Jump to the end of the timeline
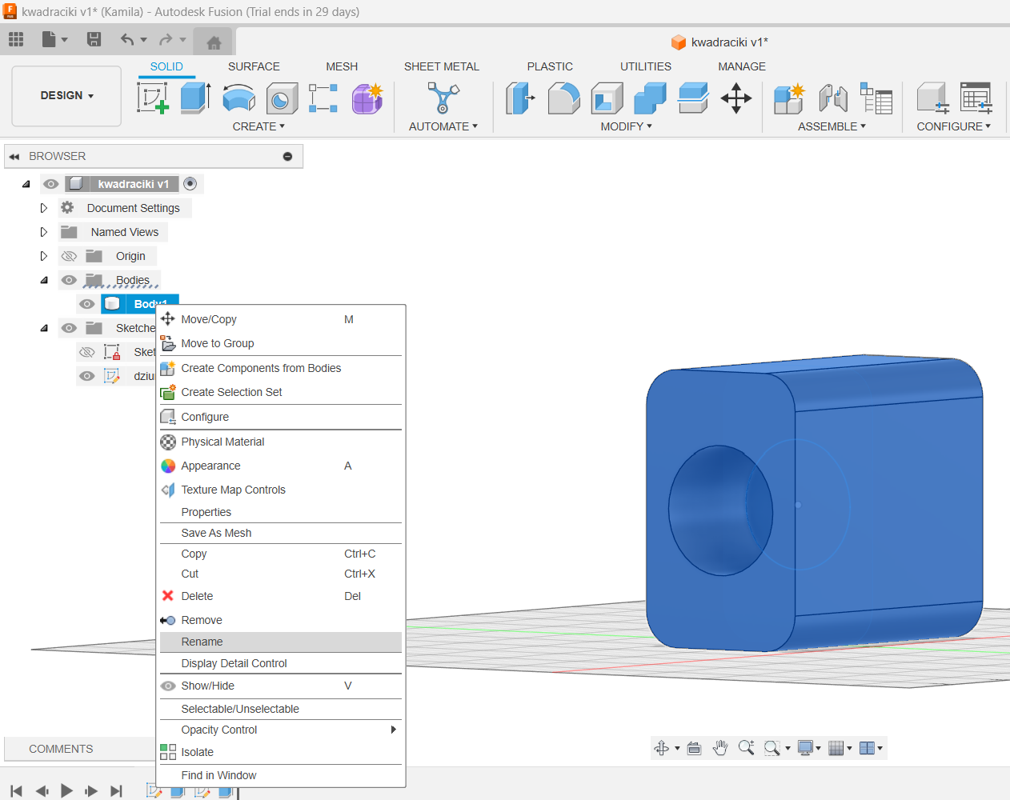The height and width of the screenshot is (800, 1010). click(116, 791)
